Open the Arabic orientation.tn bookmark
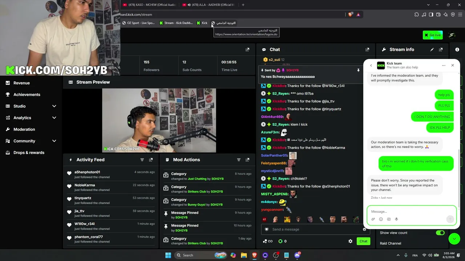This screenshot has height=261, width=465. click(223, 23)
